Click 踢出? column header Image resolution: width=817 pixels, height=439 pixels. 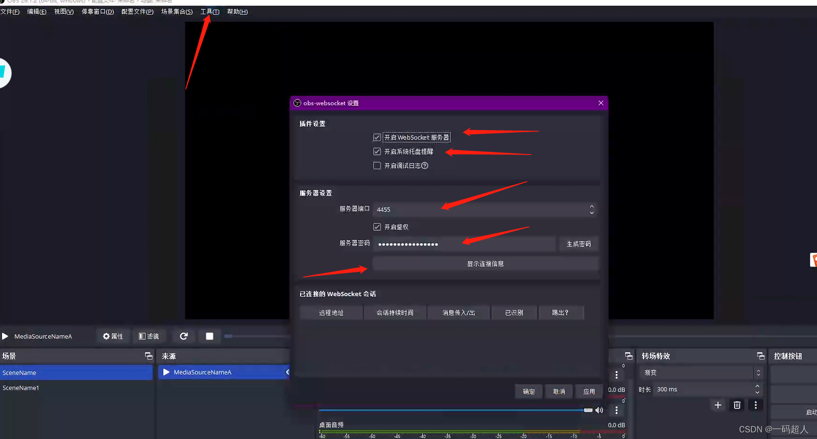(561, 312)
